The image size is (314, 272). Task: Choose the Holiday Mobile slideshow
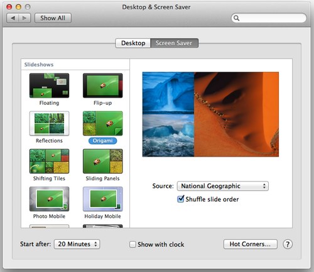click(x=102, y=199)
